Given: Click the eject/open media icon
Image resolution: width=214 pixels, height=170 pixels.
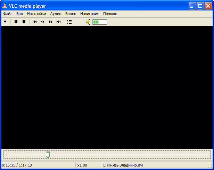Looking at the screenshot, I should pyautogui.click(x=5, y=22).
